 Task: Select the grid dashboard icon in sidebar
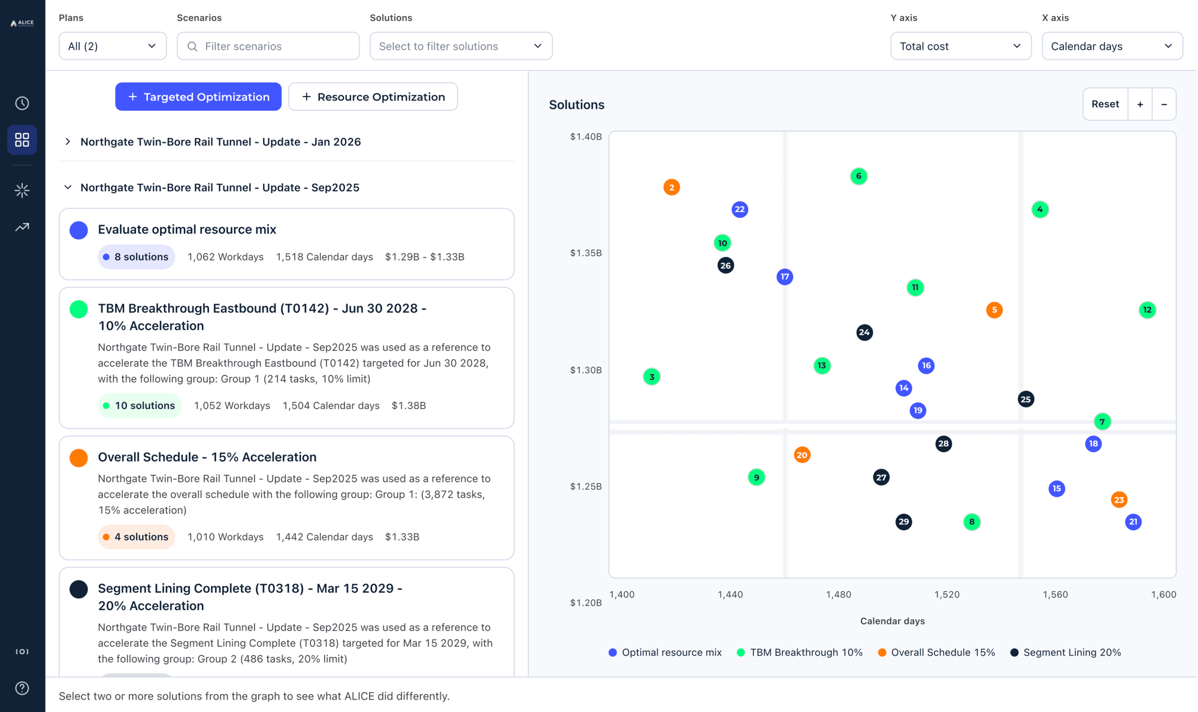(x=22, y=140)
